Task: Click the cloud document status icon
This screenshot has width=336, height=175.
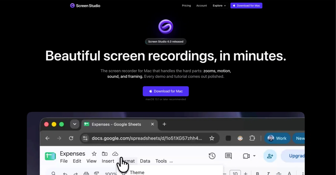Action: (x=115, y=154)
